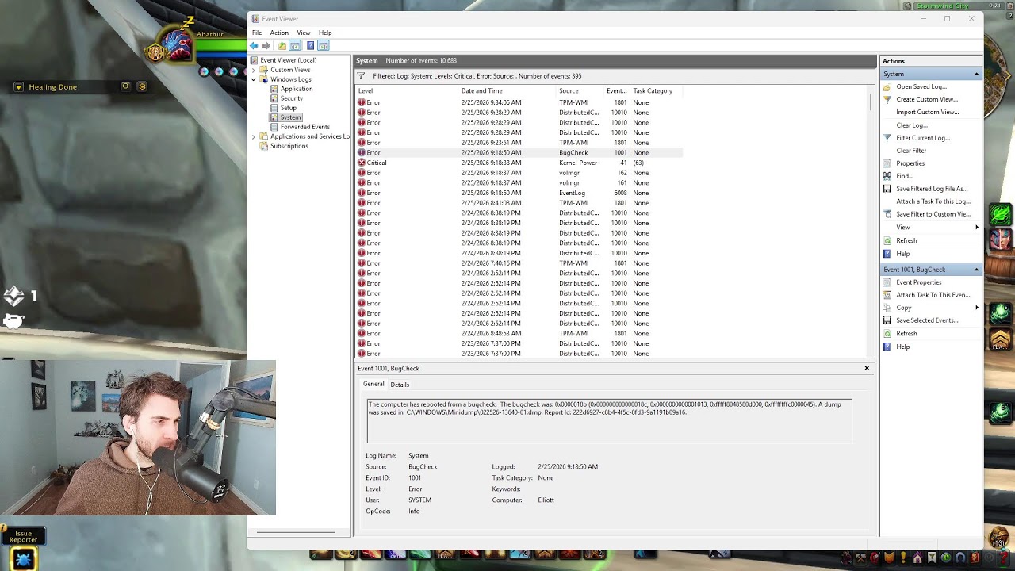Click the gear icon beside Healing Done

pos(142,86)
